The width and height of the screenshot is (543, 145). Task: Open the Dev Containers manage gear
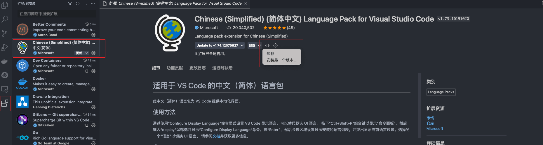93,71
